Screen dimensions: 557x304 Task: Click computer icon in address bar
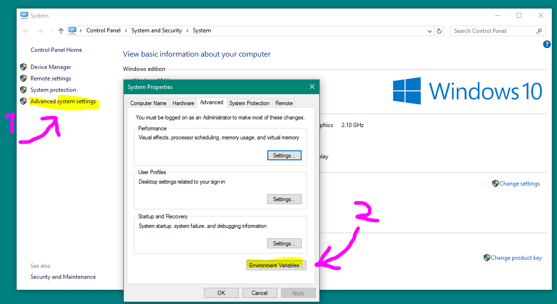pos(72,30)
